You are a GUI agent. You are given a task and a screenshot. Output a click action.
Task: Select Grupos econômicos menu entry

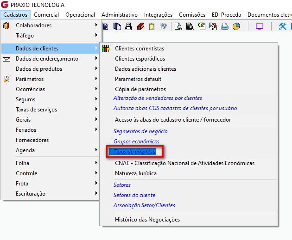(137, 142)
